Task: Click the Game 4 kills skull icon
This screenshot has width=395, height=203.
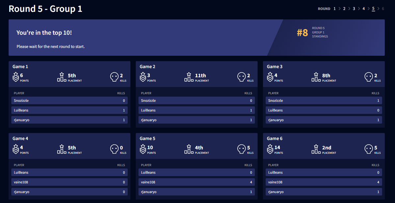Action: pos(114,149)
